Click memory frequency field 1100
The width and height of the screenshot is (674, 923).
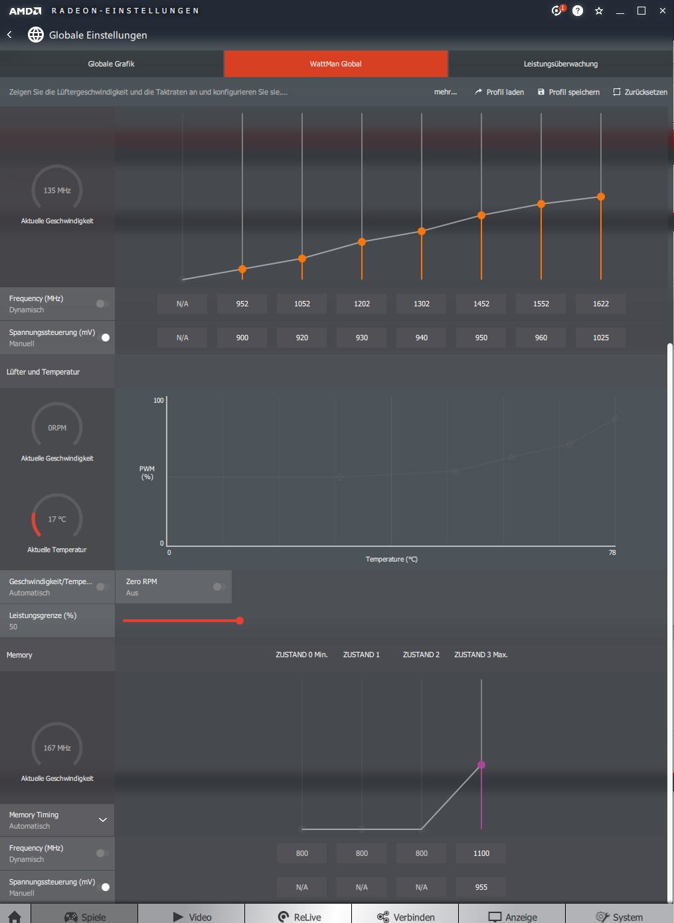point(481,853)
